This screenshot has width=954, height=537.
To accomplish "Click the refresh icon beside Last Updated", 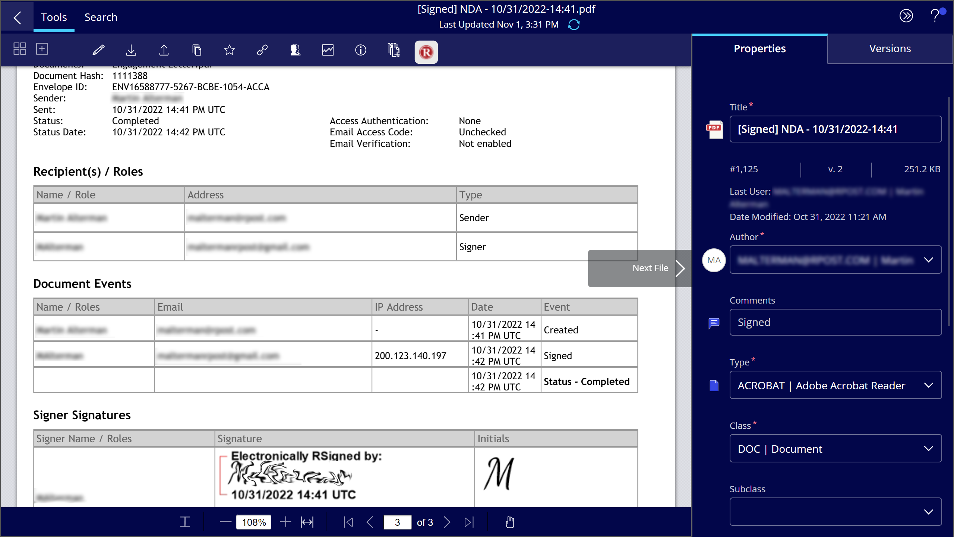I will click(x=574, y=25).
